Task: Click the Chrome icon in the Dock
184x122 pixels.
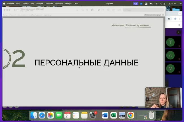Action: (130, 115)
